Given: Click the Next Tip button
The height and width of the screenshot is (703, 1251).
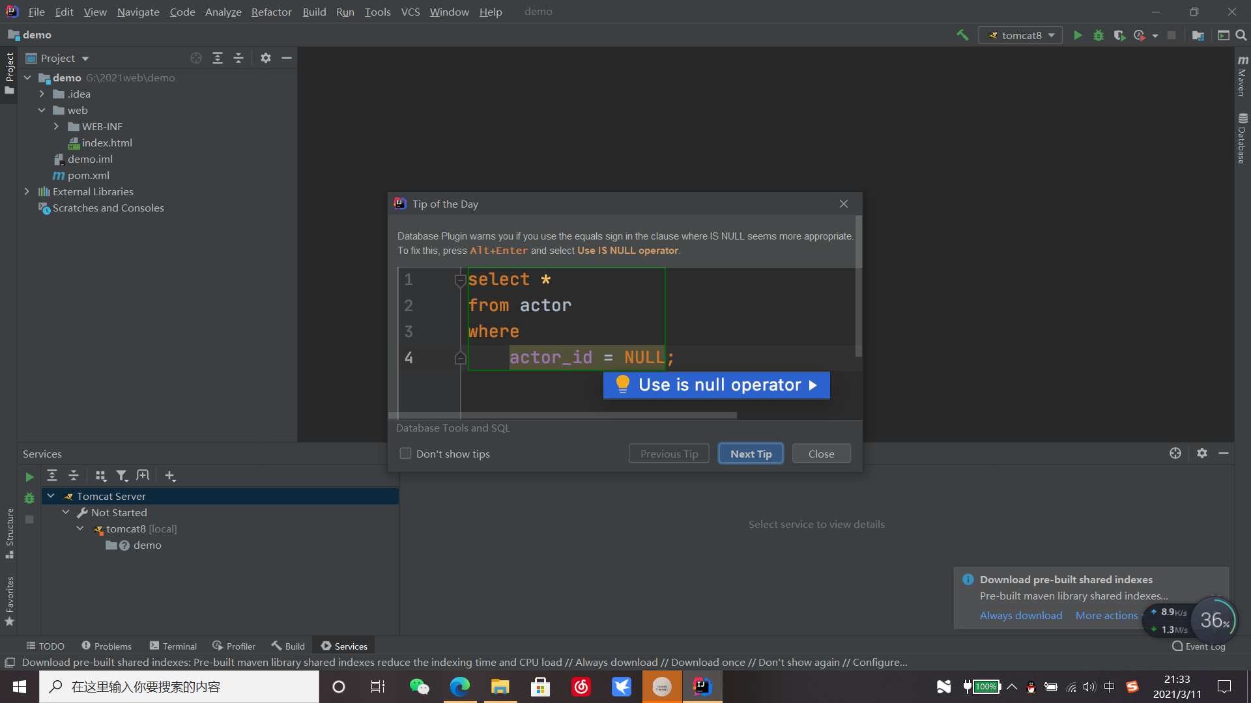Looking at the screenshot, I should 751,454.
